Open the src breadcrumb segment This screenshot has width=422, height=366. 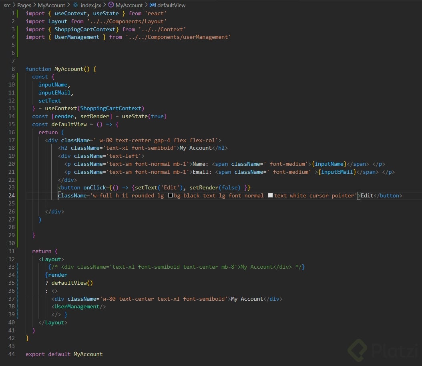(x=7, y=5)
